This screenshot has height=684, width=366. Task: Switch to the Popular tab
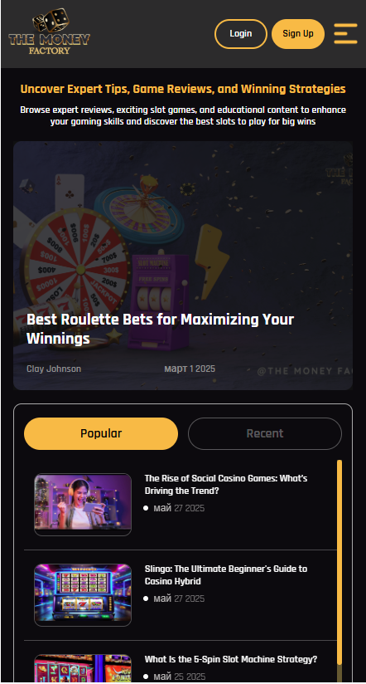[101, 433]
